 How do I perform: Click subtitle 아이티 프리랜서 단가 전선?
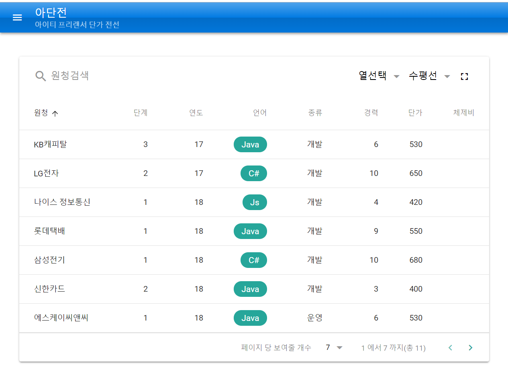[77, 25]
